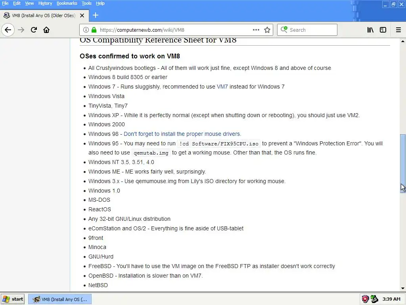Click the Windows 8 build 8305 entry
This screenshot has width=406, height=305.
128,77
